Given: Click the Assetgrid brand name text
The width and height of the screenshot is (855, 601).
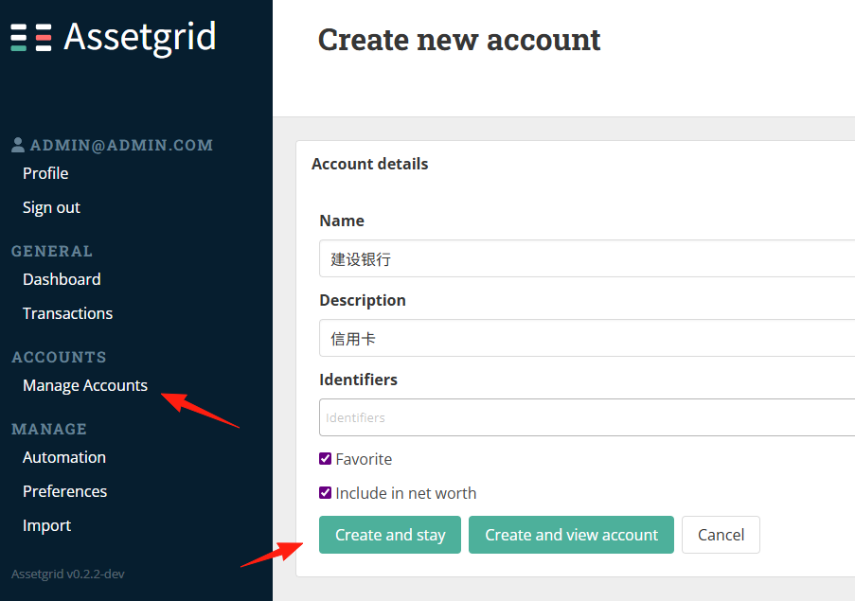Looking at the screenshot, I should pos(139,37).
